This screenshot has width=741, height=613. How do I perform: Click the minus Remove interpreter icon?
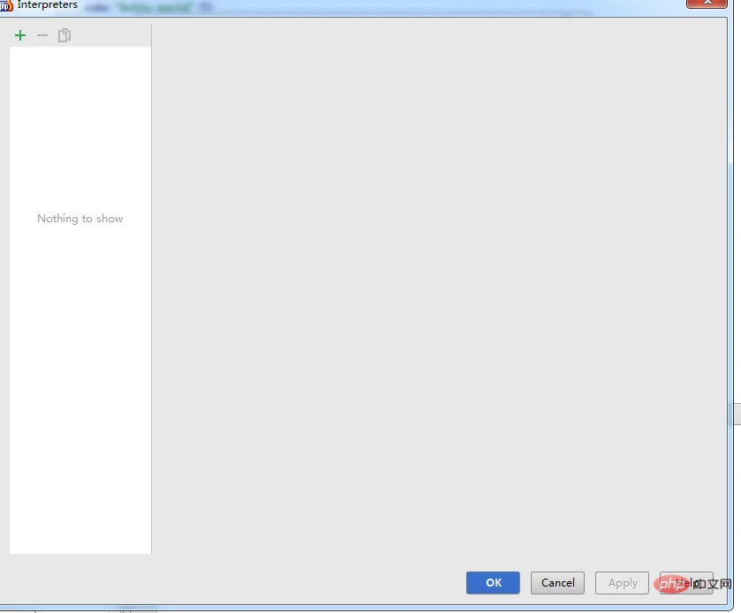pyautogui.click(x=42, y=35)
